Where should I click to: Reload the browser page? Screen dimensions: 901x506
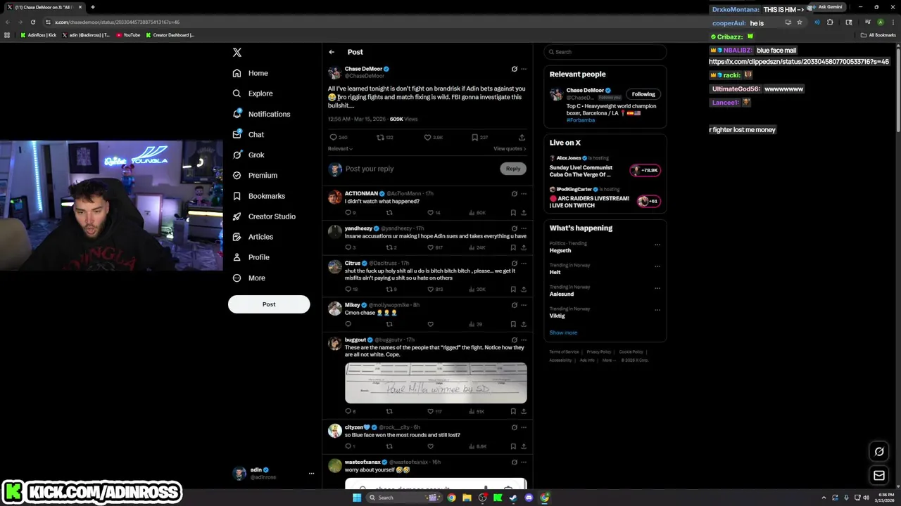click(32, 22)
